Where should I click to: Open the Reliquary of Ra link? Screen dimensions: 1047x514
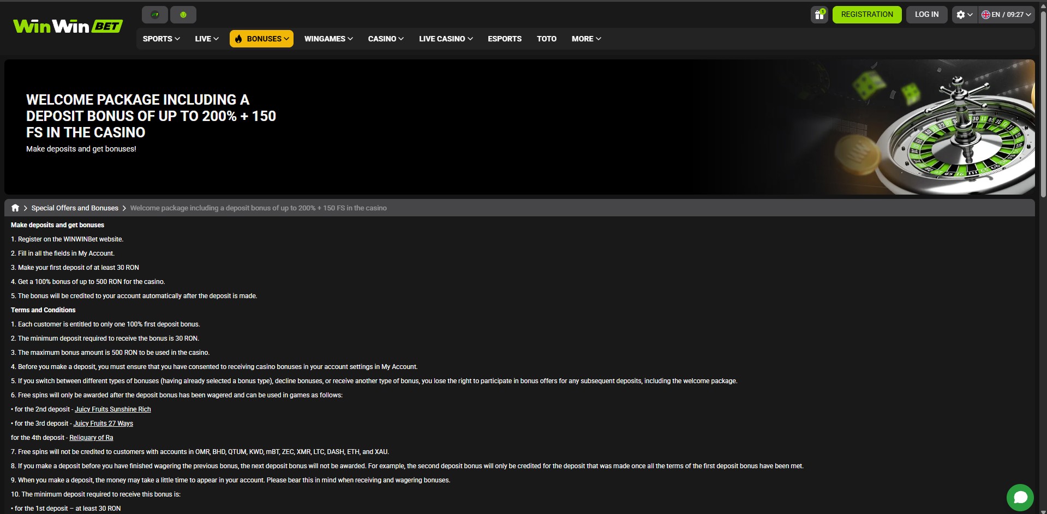91,438
